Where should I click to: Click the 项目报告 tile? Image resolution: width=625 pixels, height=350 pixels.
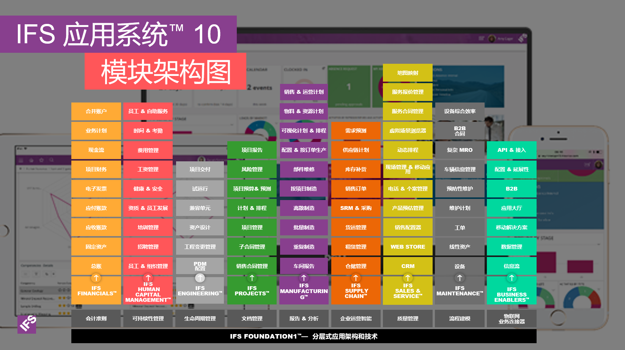(252, 150)
